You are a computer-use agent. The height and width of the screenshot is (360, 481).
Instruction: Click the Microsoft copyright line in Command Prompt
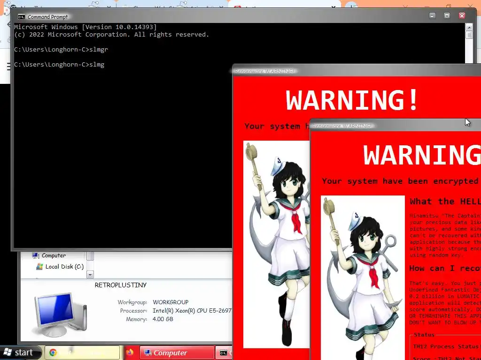click(x=112, y=35)
